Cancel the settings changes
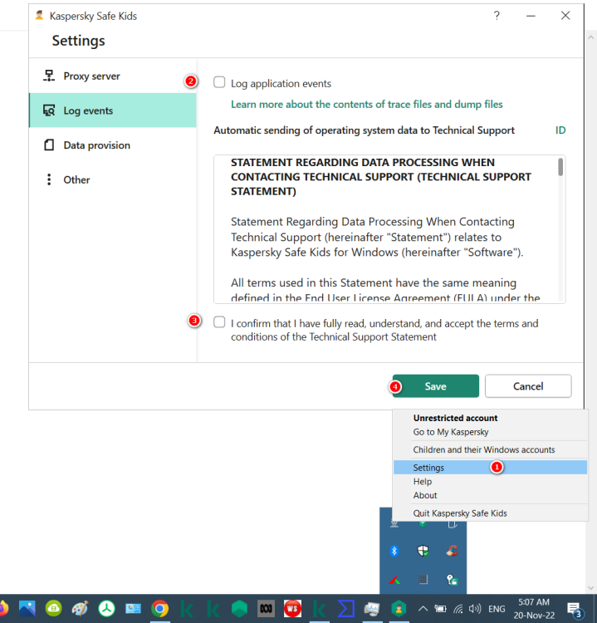Screen dimensions: 597x623 [528, 386]
